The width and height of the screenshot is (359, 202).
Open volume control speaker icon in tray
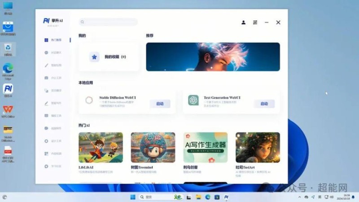[x=332, y=197]
